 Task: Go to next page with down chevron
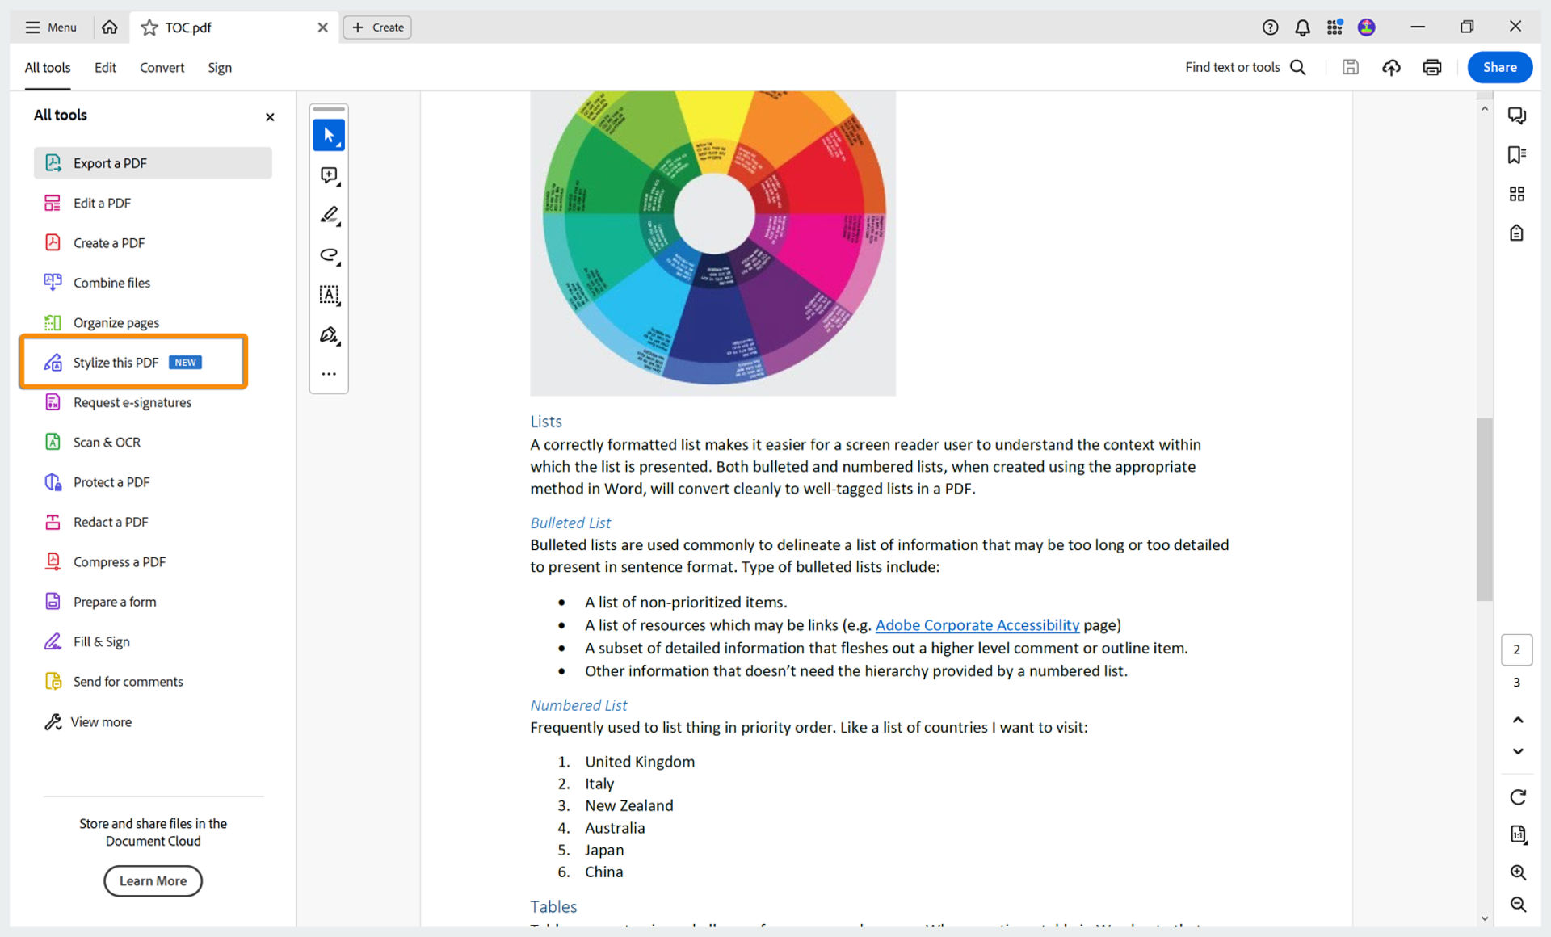click(x=1518, y=751)
